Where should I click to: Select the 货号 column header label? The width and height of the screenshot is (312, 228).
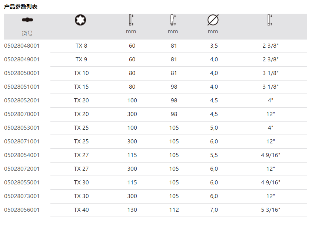[27, 33]
